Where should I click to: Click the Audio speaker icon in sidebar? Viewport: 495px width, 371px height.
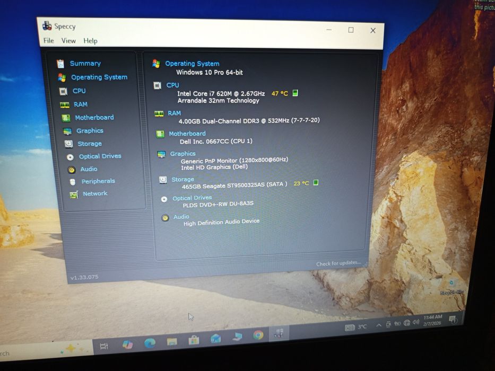(x=72, y=170)
